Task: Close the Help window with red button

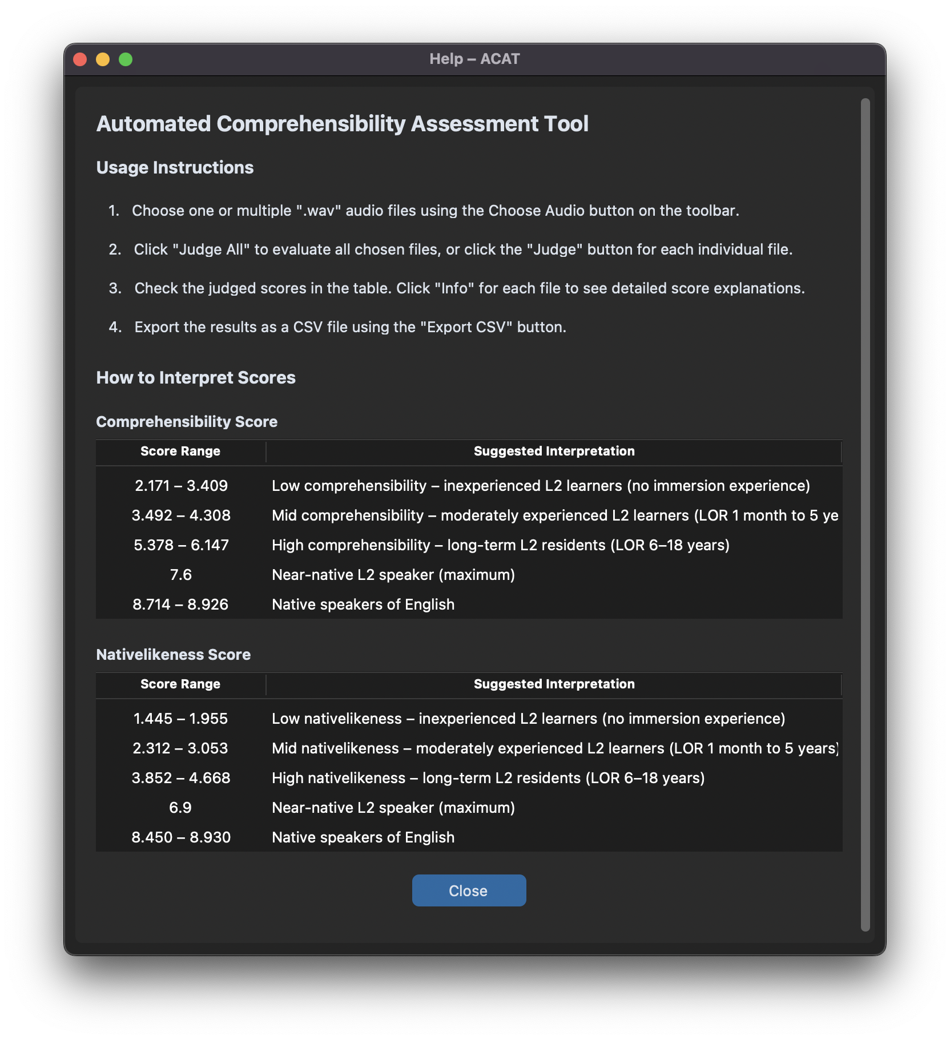Action: [x=80, y=59]
